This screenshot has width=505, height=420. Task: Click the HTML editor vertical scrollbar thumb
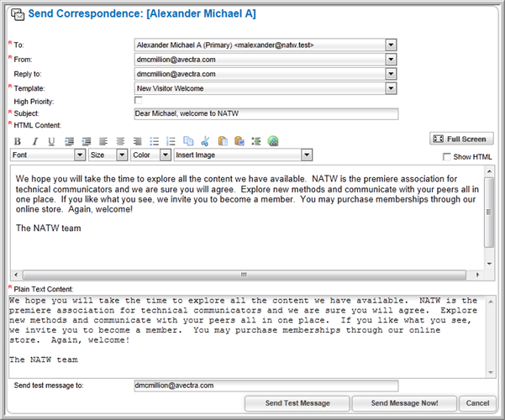click(x=489, y=213)
